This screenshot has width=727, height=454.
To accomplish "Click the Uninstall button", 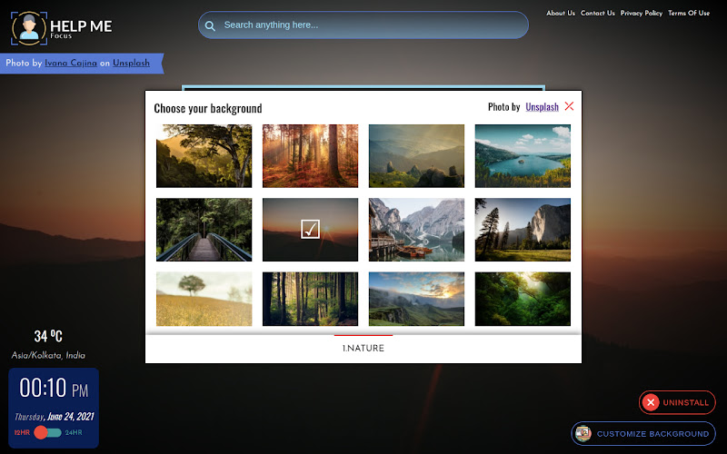I will click(677, 402).
